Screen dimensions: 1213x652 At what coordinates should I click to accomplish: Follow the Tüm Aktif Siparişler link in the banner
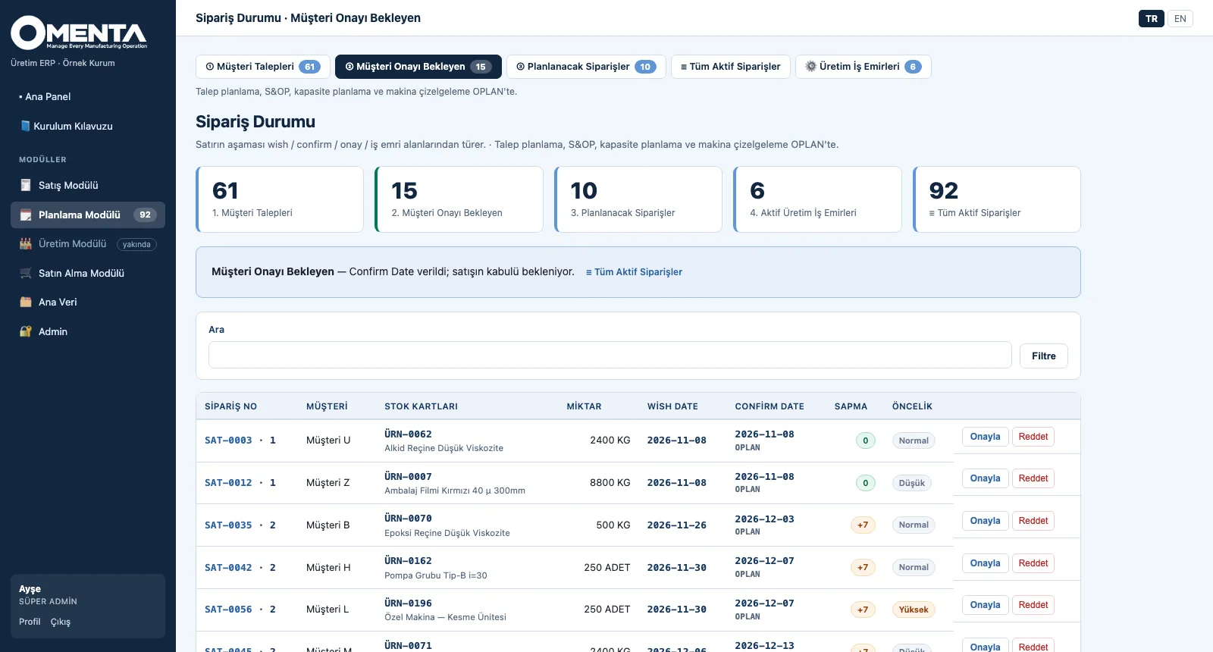pyautogui.click(x=634, y=272)
